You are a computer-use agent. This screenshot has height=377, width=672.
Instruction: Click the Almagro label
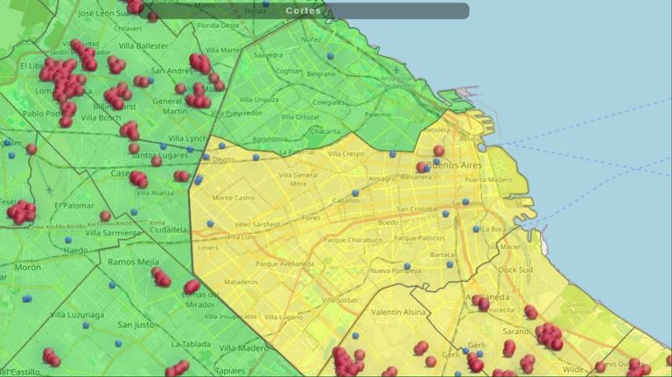click(x=381, y=178)
